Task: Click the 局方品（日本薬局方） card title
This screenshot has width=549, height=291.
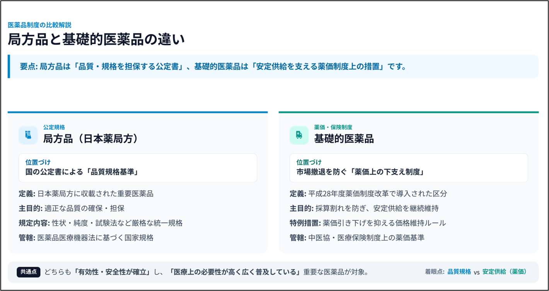Action: [90, 139]
